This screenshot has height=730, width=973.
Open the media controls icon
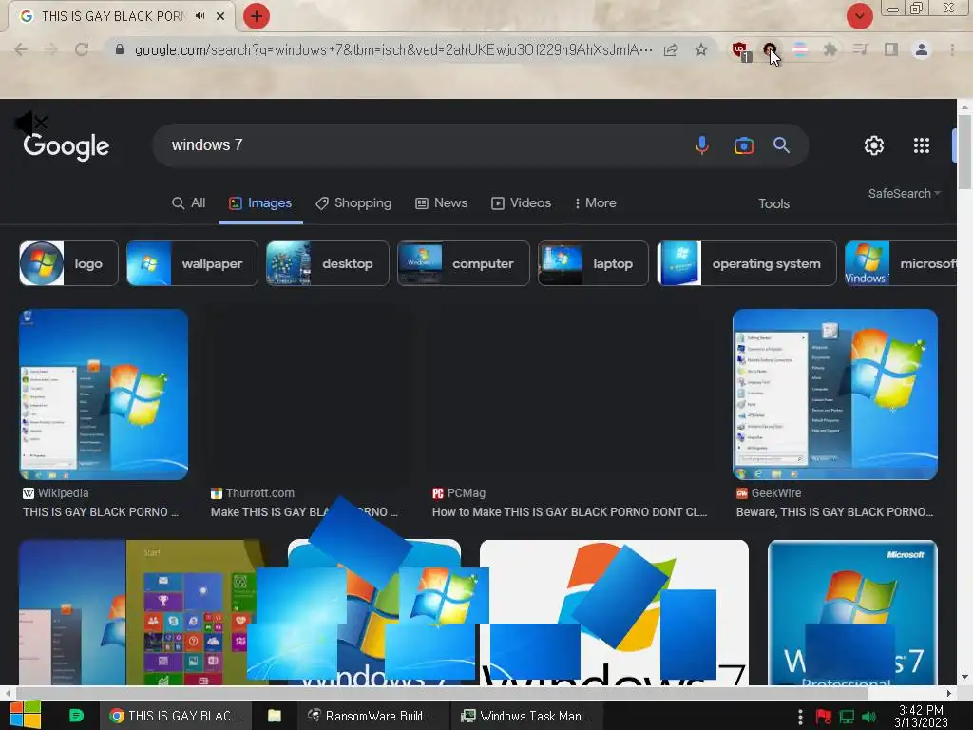pos(860,49)
